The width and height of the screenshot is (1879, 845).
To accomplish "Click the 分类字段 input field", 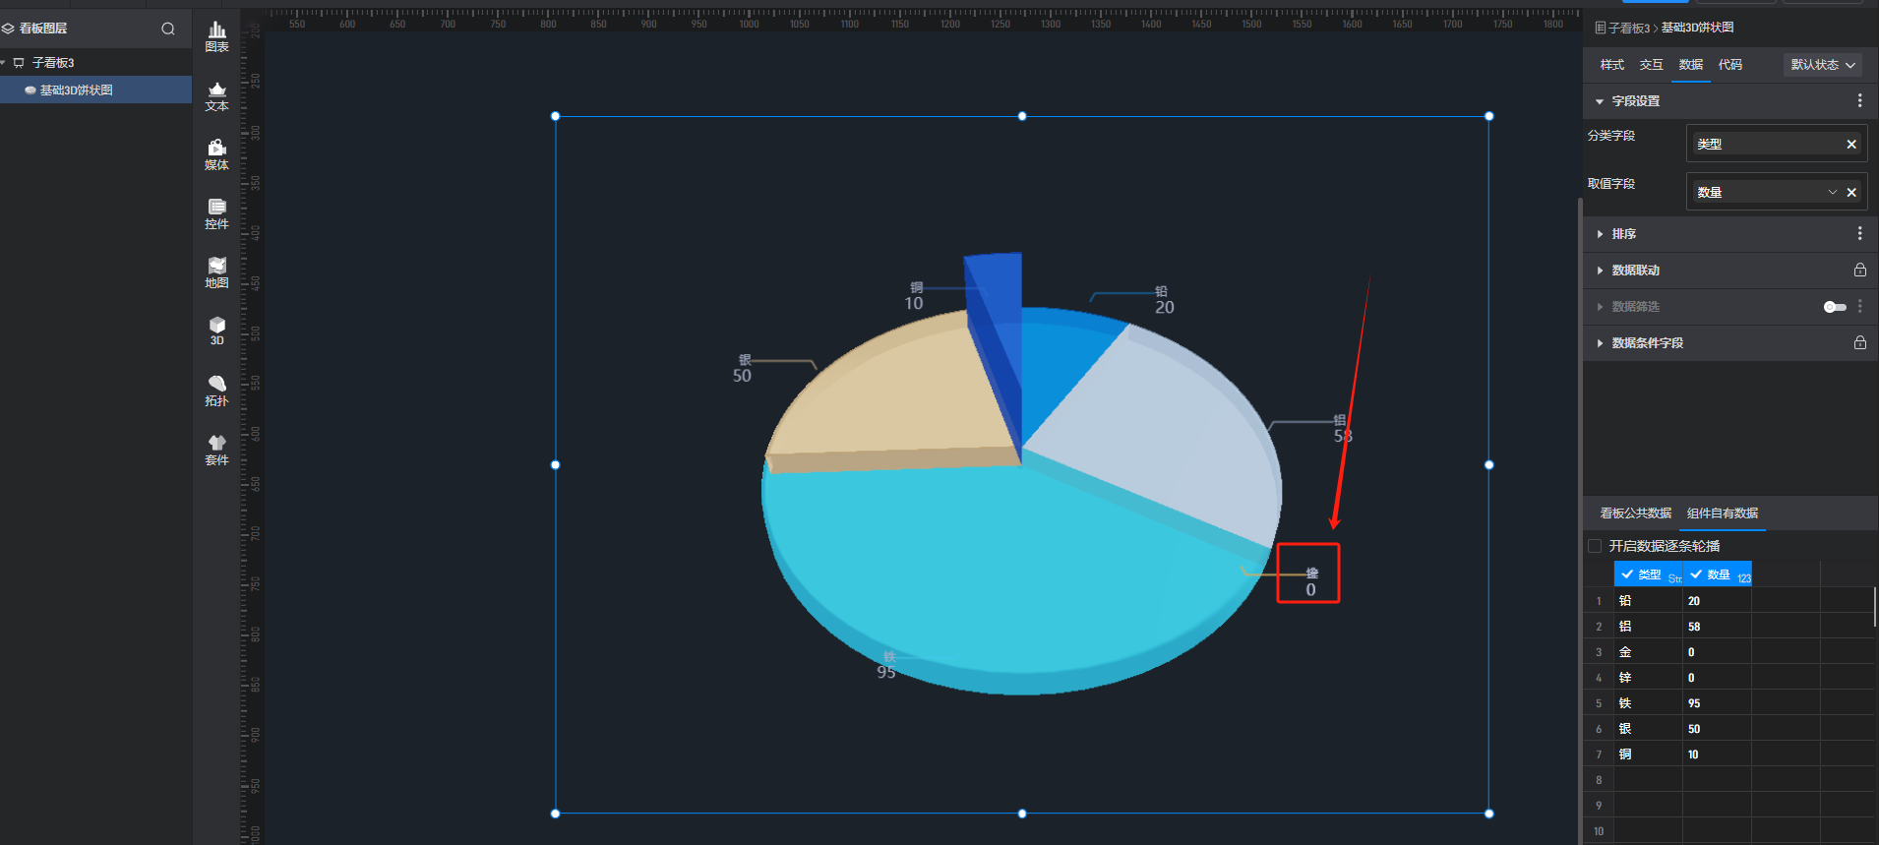I will tap(1776, 144).
